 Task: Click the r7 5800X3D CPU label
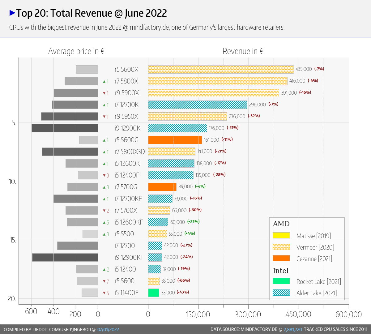(130, 152)
